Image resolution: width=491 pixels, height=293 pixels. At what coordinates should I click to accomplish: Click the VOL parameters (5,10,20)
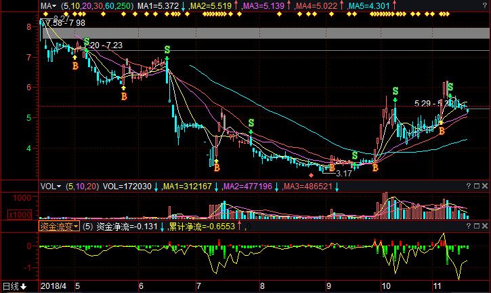tap(81, 186)
